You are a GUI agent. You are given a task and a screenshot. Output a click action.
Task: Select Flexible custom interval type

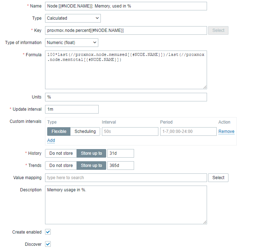tap(59, 131)
